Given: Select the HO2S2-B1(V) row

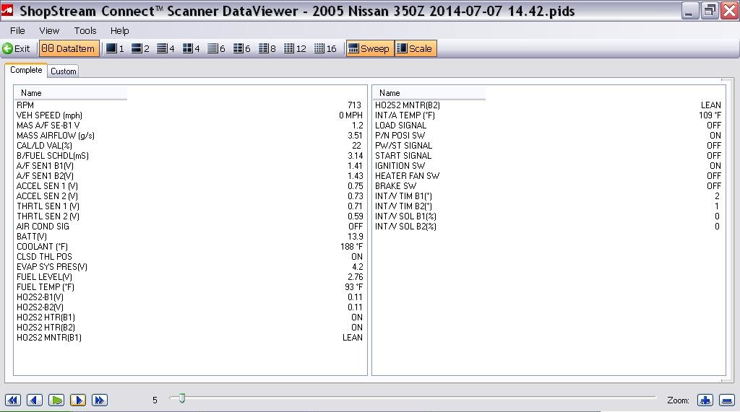Looking at the screenshot, I should [190, 297].
